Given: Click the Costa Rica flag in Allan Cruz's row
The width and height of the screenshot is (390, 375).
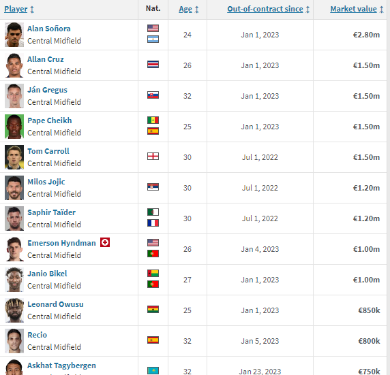Looking at the screenshot, I should pyautogui.click(x=153, y=65).
